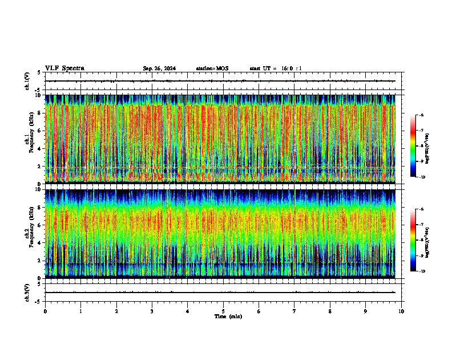The image size is (452, 349).
Task: Click the ch.2 frequency tick label "4"
Action: pyautogui.click(x=40, y=243)
